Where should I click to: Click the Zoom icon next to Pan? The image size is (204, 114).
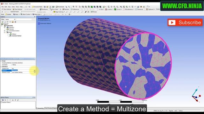coord(114,7)
